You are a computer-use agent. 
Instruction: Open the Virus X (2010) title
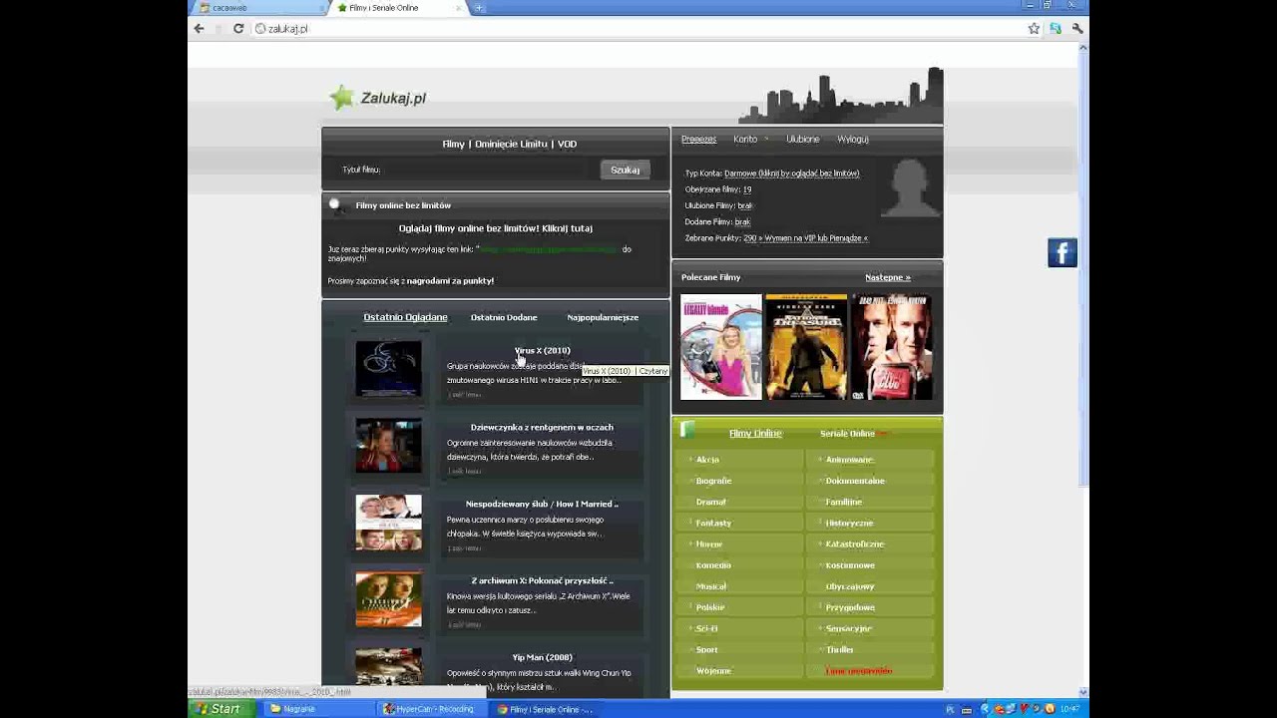click(x=543, y=350)
